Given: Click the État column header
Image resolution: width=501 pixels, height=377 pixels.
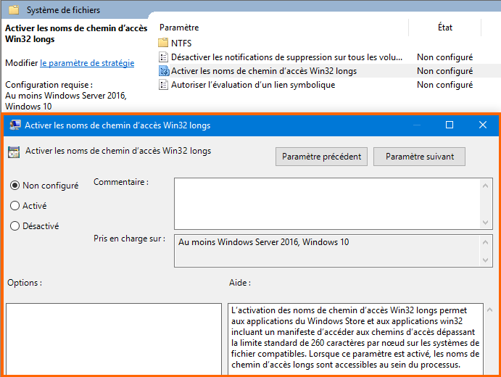Looking at the screenshot, I should click(445, 28).
